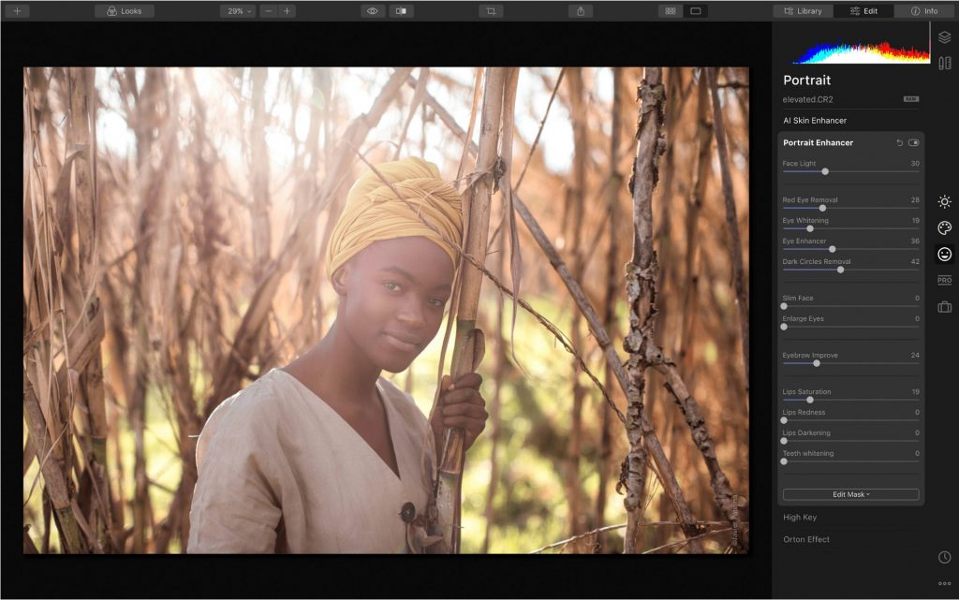Switch to the Edit tab

point(863,11)
